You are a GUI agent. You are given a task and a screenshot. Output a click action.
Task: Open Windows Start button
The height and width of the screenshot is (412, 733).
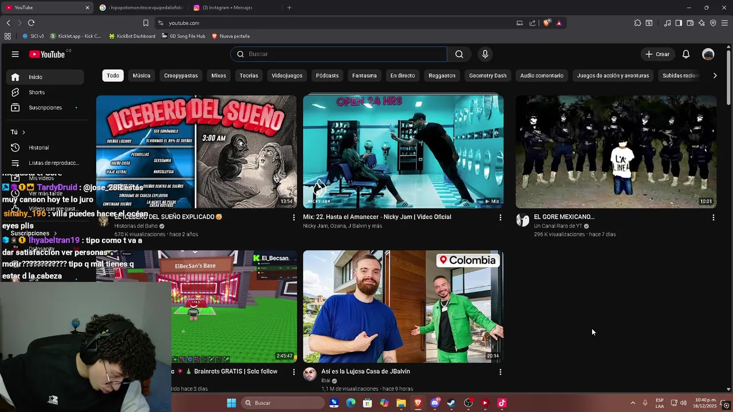tap(231, 403)
